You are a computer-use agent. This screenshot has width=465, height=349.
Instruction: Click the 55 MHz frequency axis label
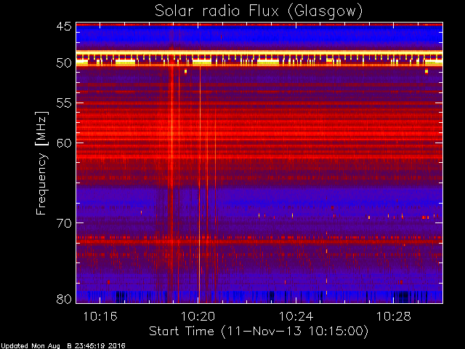tap(64, 103)
